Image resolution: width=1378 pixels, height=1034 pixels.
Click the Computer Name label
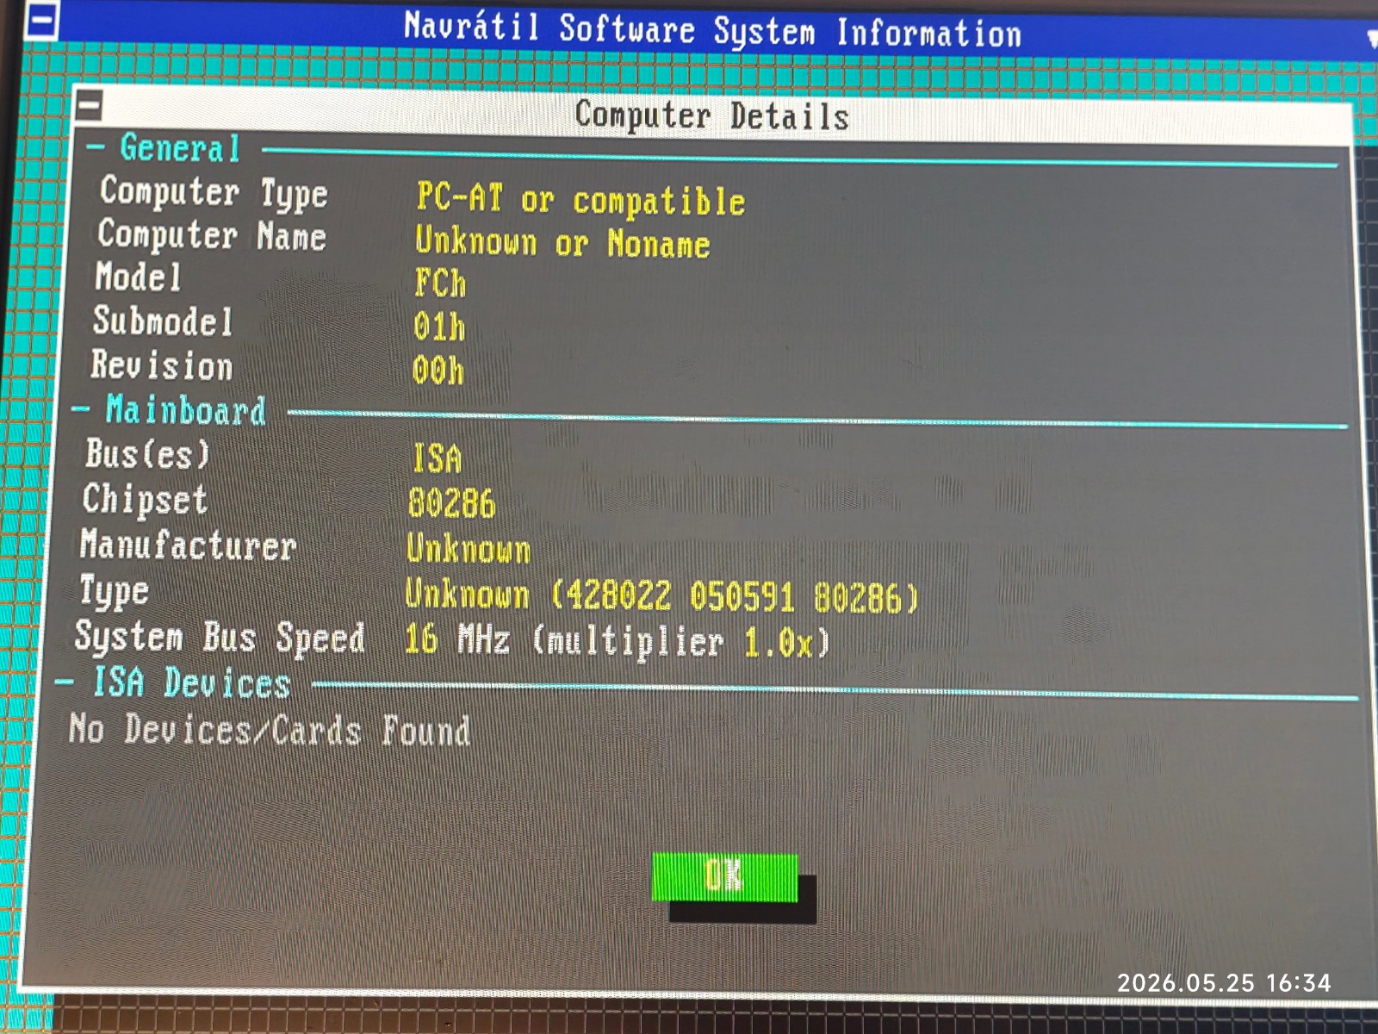pyautogui.click(x=211, y=235)
